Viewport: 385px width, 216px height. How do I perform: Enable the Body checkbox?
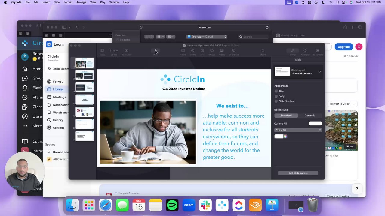(x=276, y=96)
